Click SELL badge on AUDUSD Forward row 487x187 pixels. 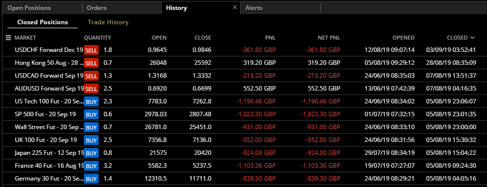(x=91, y=89)
